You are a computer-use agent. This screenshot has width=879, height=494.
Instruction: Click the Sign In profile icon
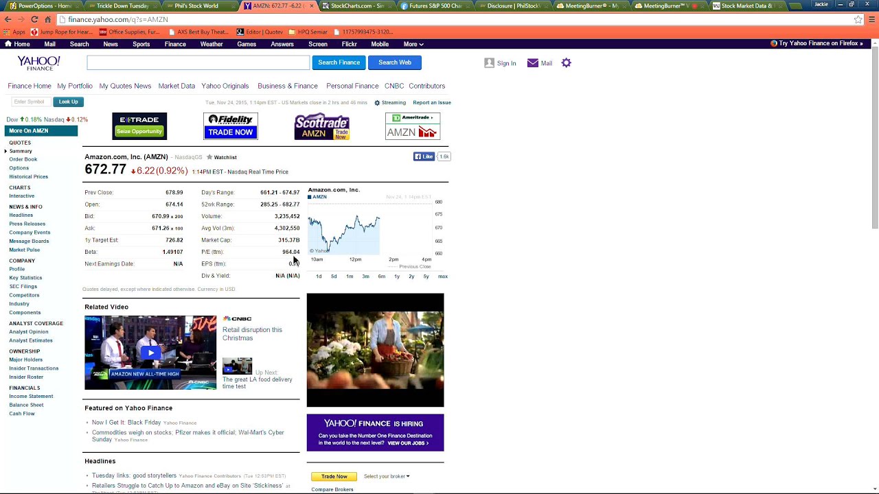(489, 62)
